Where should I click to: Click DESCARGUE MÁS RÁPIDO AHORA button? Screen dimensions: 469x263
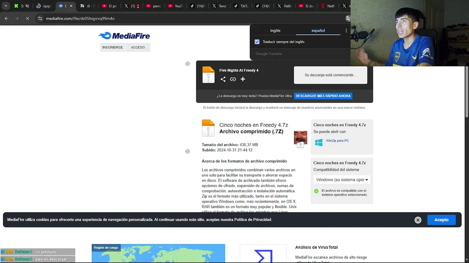pyautogui.click(x=323, y=96)
